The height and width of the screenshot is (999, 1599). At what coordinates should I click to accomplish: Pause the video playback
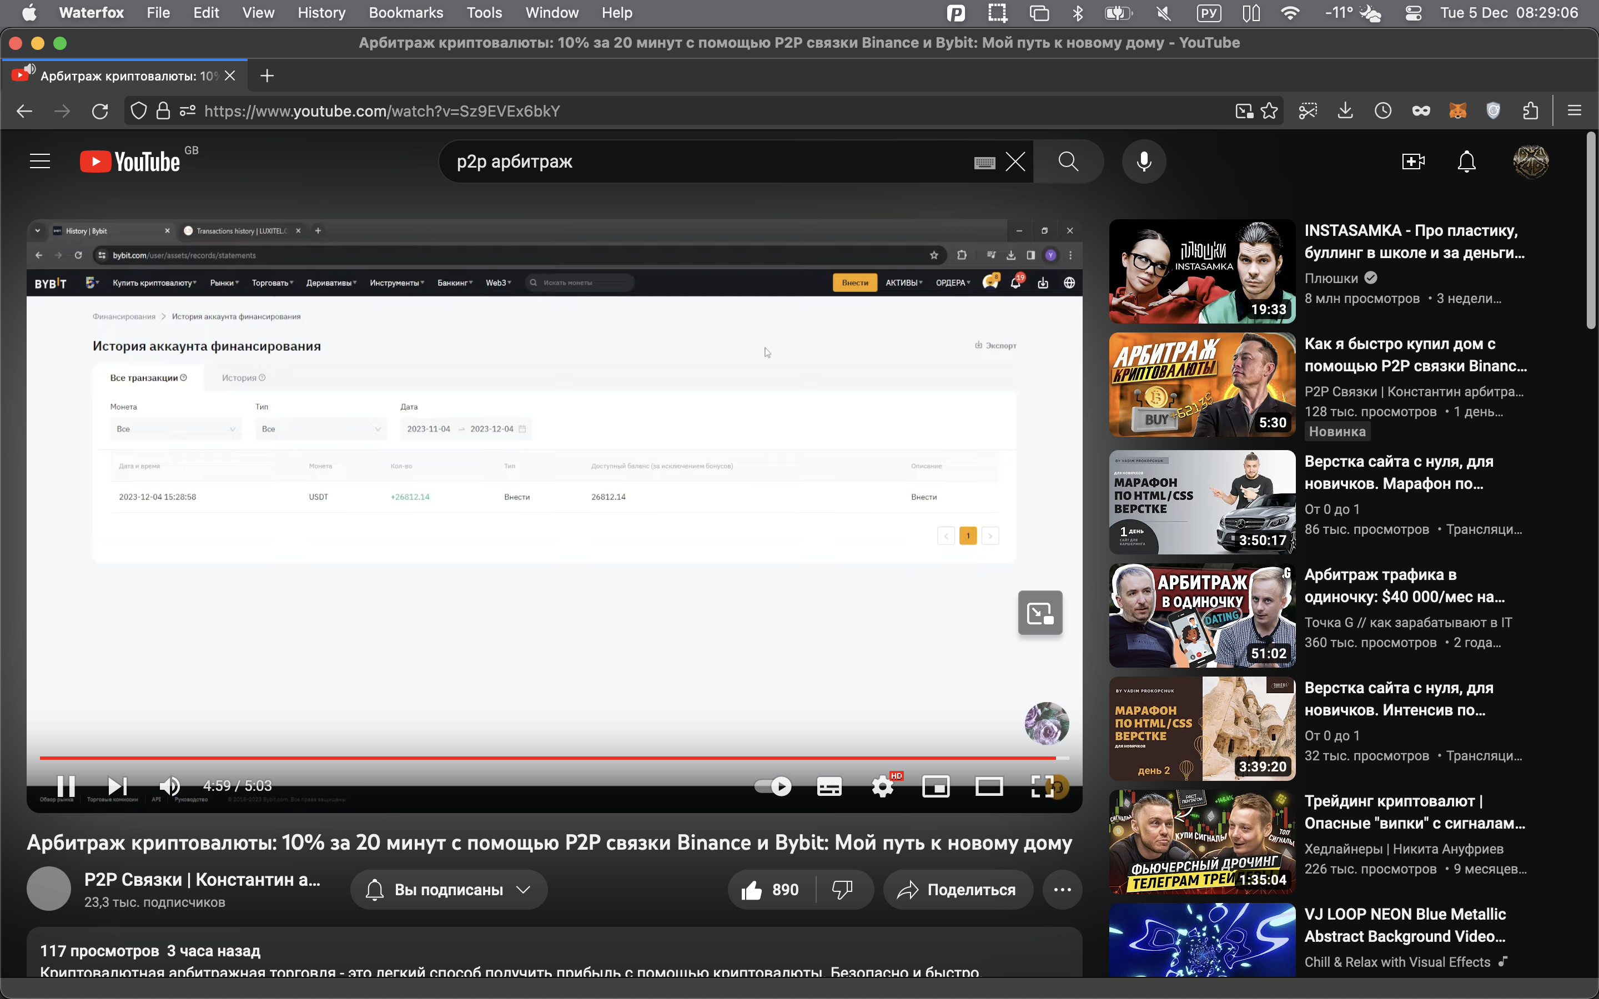click(66, 785)
